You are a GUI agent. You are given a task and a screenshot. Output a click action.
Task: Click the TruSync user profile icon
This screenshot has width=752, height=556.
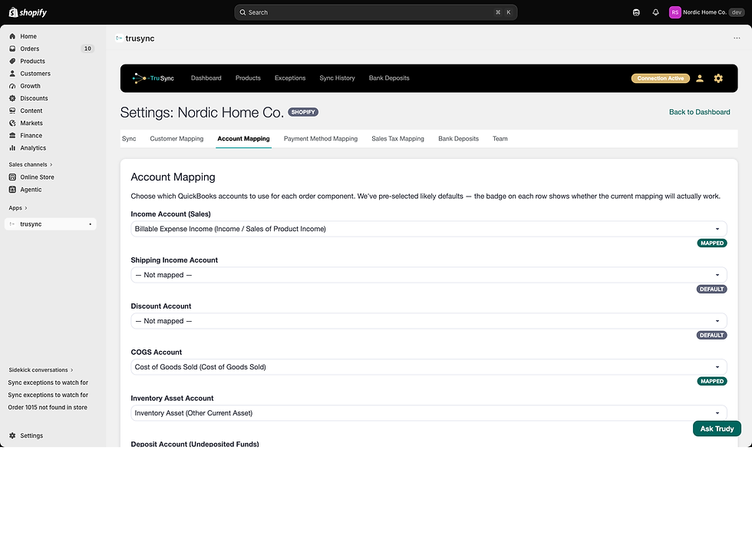coord(700,78)
